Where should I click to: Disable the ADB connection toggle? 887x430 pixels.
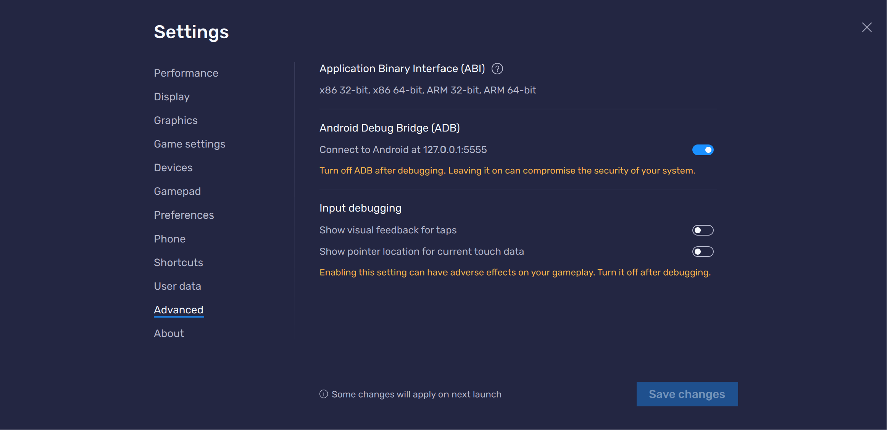(703, 150)
